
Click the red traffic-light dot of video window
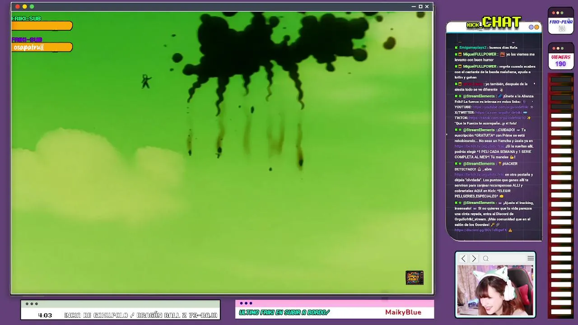pos(17,7)
